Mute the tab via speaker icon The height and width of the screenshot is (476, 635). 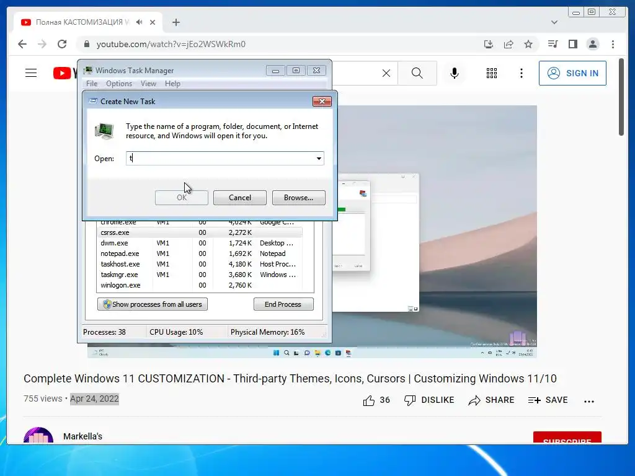(x=140, y=22)
